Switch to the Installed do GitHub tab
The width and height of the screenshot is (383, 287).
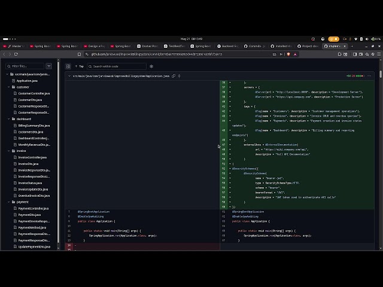(281, 46)
